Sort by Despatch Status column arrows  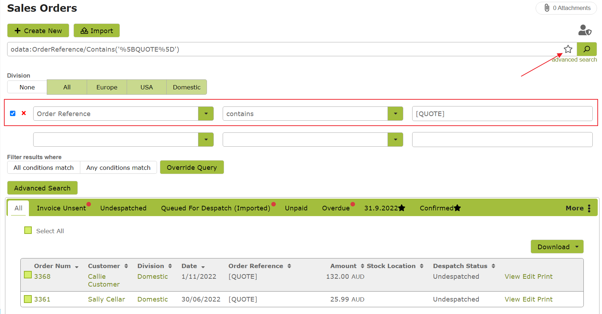(494, 266)
